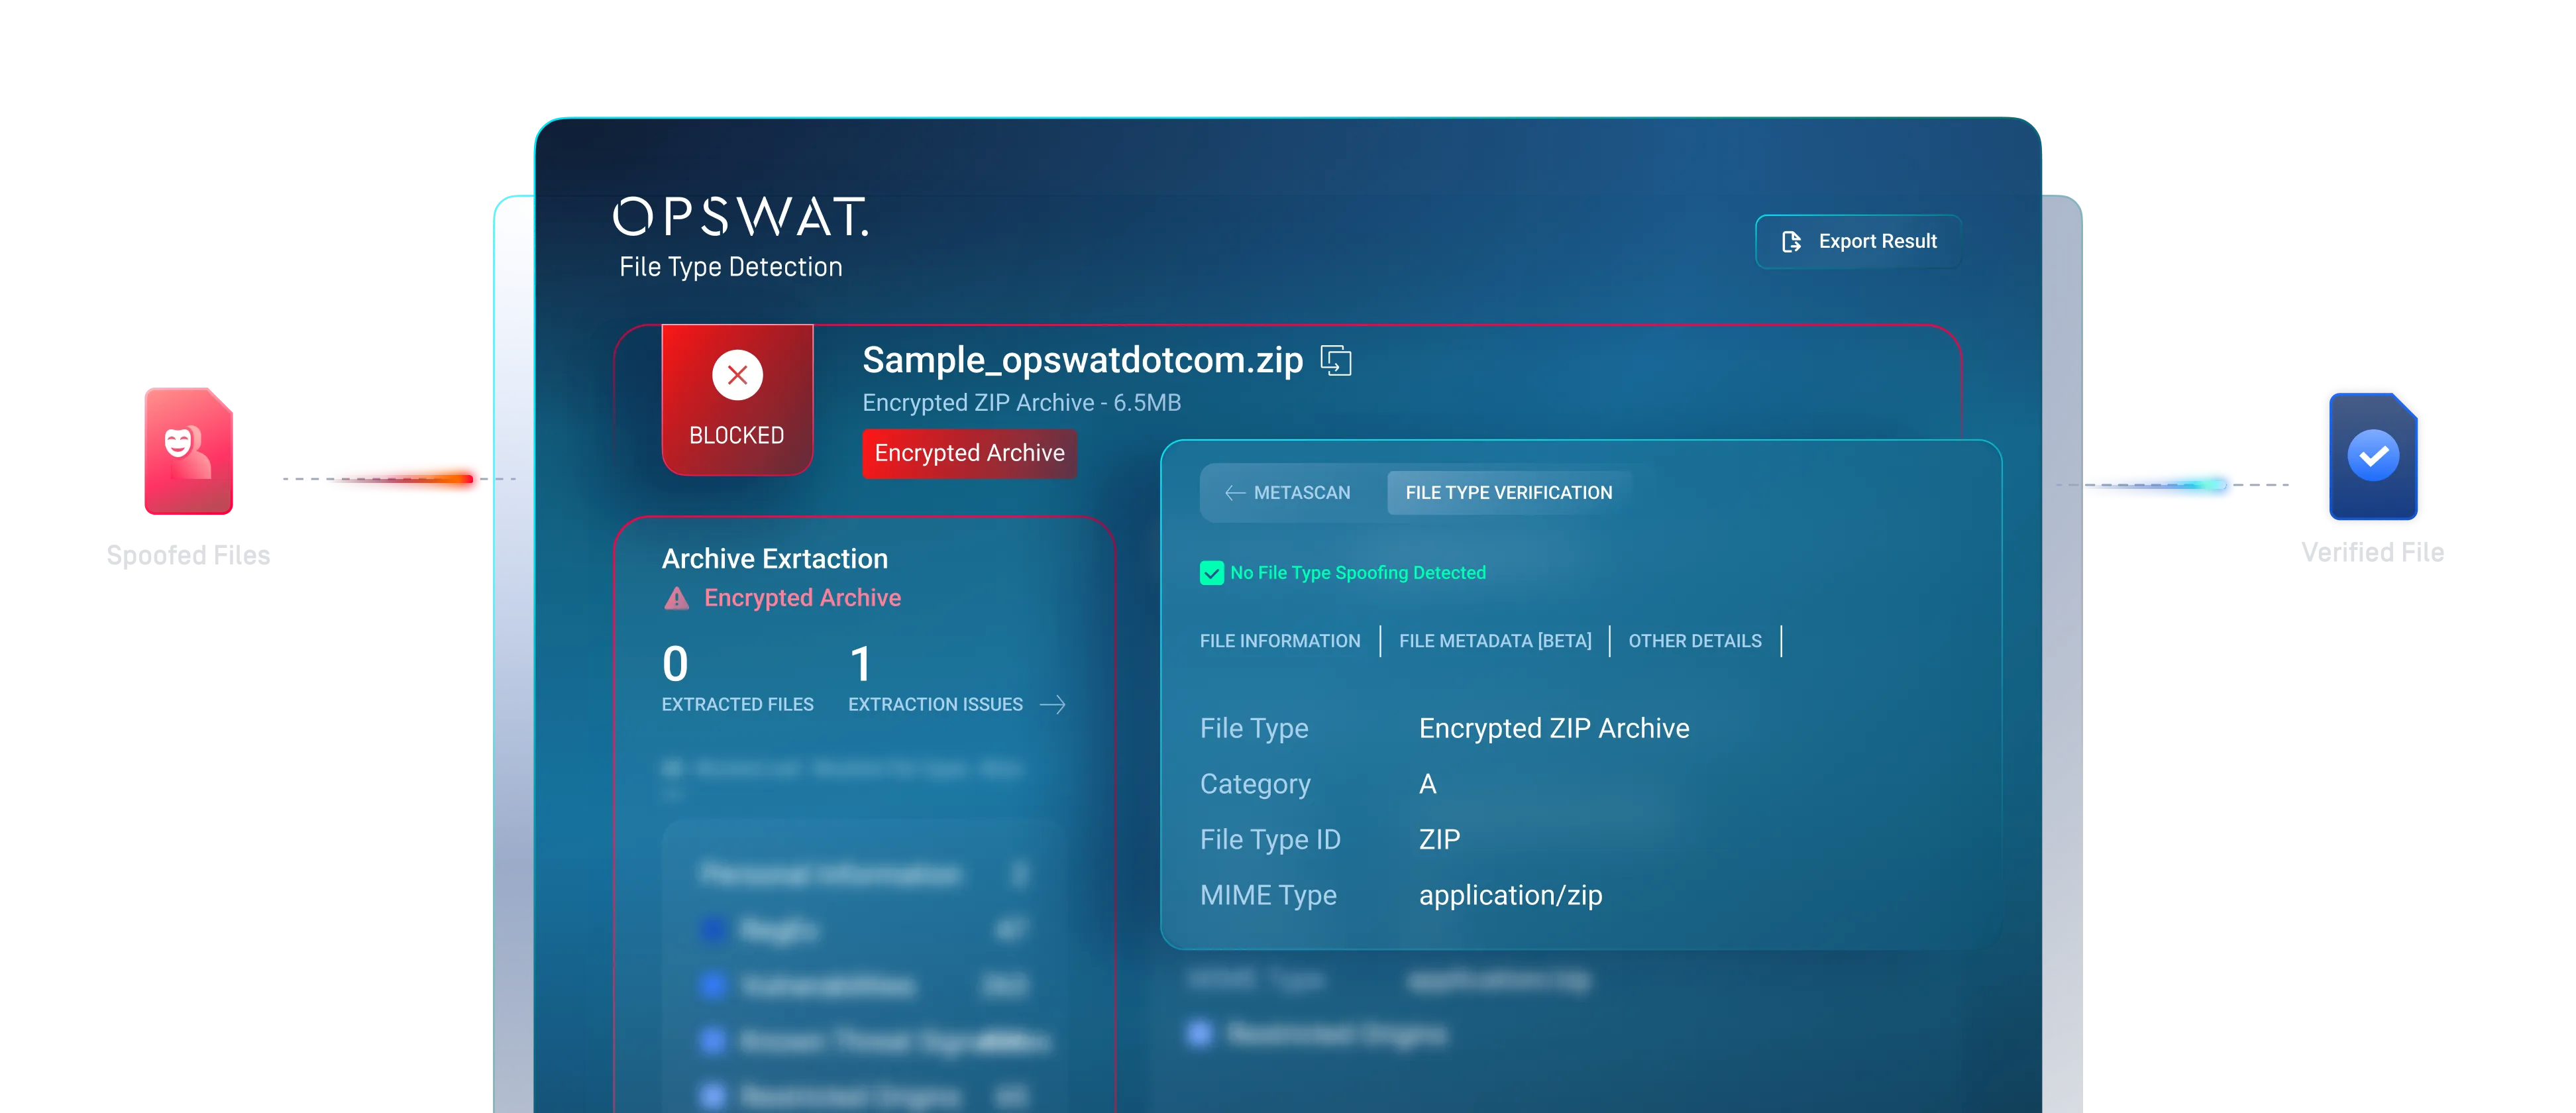Expand extraction issues with the arrow
This screenshot has width=2576, height=1113.
(1052, 705)
